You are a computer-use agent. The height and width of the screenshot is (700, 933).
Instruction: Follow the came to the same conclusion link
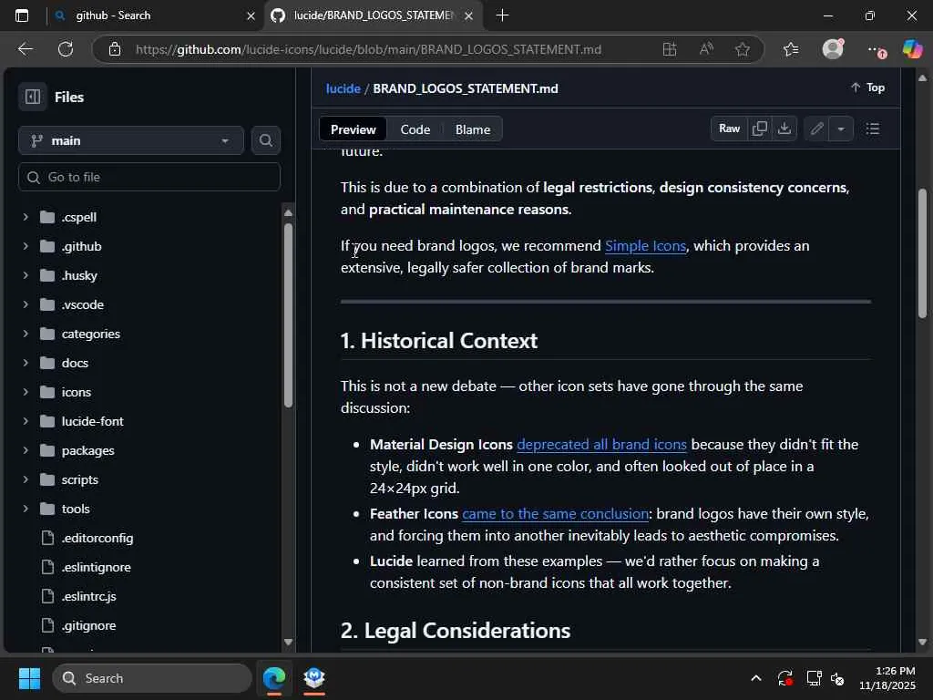pyautogui.click(x=555, y=514)
